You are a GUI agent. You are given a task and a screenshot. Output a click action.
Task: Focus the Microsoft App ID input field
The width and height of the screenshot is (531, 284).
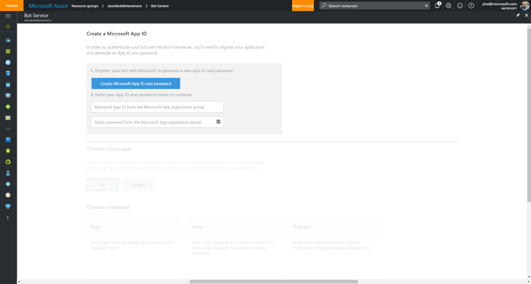coord(157,107)
